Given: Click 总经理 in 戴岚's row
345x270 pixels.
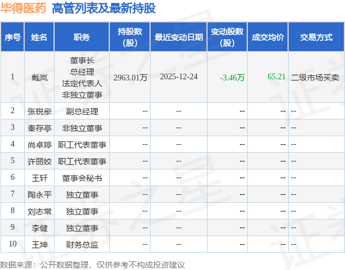Looking at the screenshot, I should tap(82, 72).
